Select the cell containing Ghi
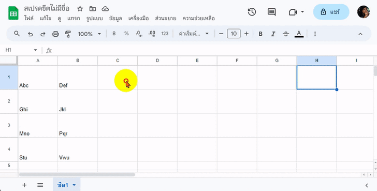The height and width of the screenshot is (191, 377). coord(38,101)
